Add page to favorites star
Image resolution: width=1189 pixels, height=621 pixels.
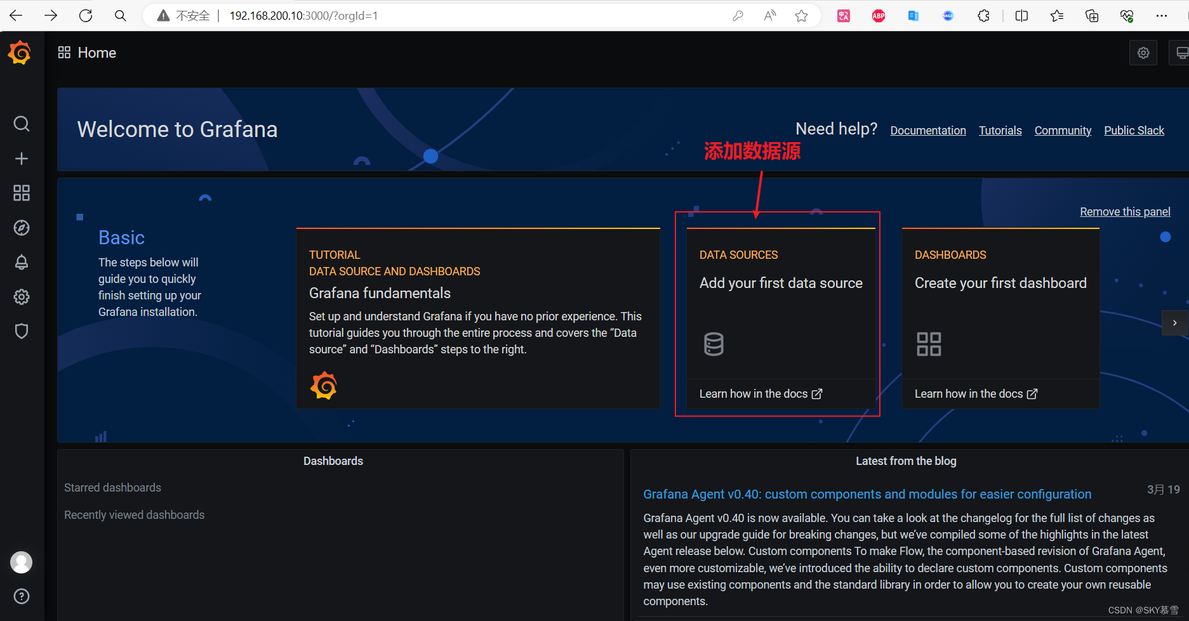pyautogui.click(x=802, y=16)
